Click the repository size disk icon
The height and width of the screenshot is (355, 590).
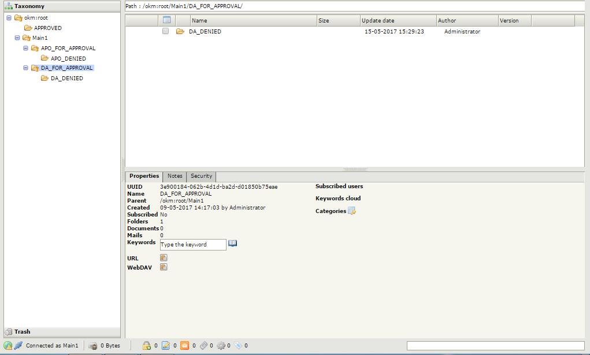[x=92, y=346]
